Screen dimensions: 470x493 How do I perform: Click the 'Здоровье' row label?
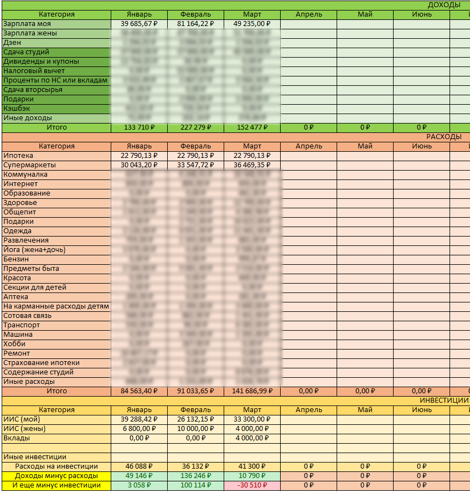click(x=56, y=203)
